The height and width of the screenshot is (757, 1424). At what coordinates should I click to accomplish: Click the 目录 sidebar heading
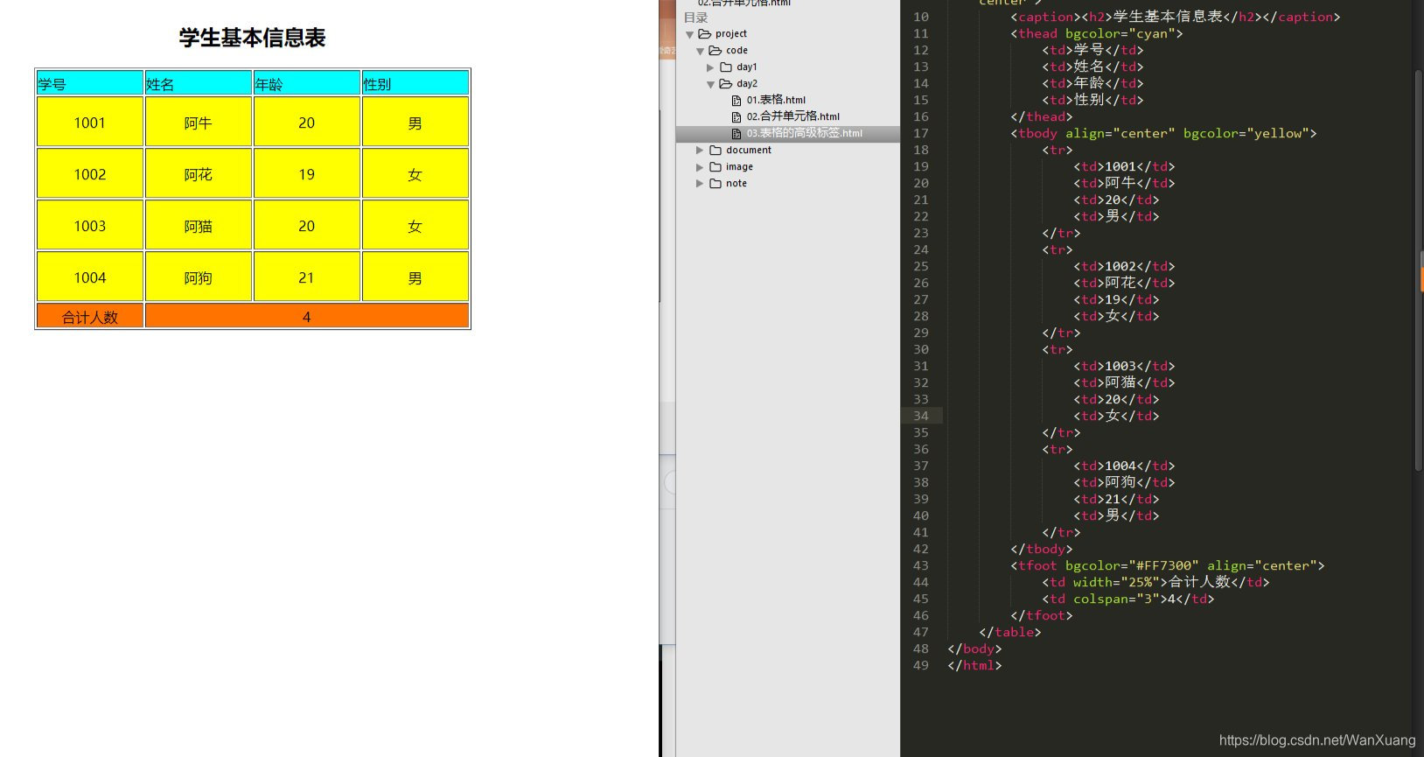[x=696, y=18]
